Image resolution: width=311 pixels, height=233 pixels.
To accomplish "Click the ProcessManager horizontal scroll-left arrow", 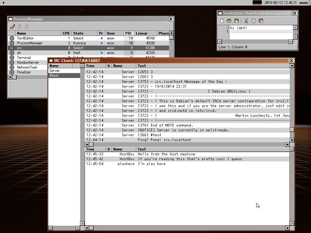I will [x=10, y=77].
